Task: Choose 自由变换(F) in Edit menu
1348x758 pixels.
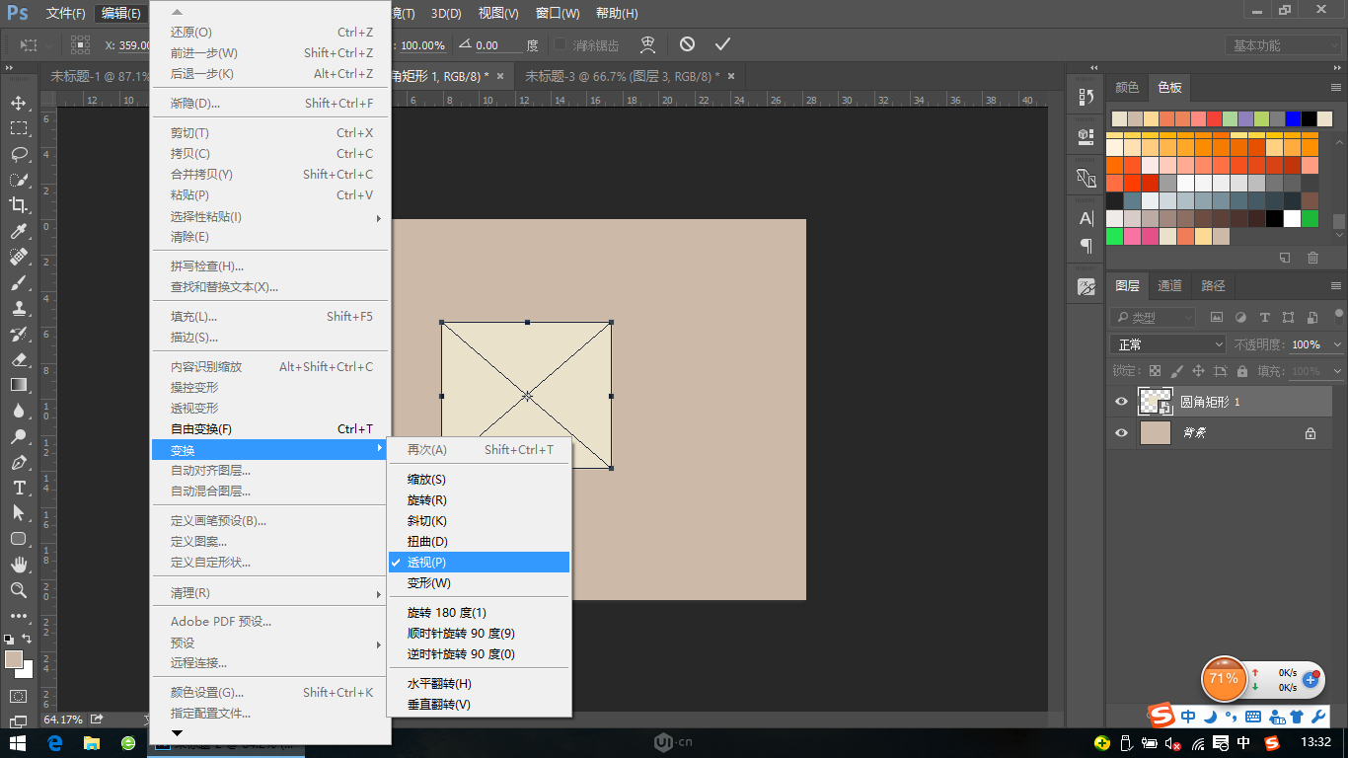Action: (x=270, y=428)
